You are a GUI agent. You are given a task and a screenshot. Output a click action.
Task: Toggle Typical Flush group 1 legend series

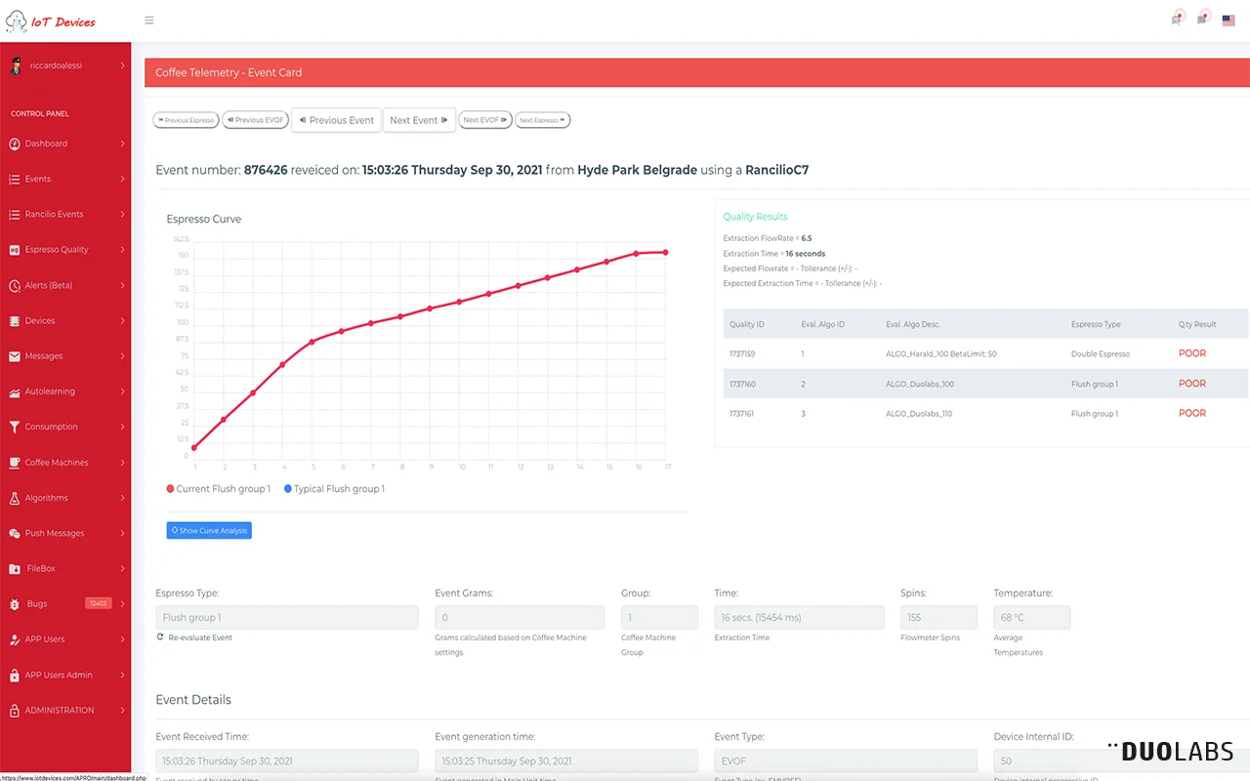(x=334, y=489)
